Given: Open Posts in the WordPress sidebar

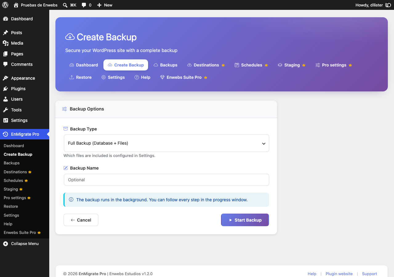Looking at the screenshot, I should (x=25, y=33).
